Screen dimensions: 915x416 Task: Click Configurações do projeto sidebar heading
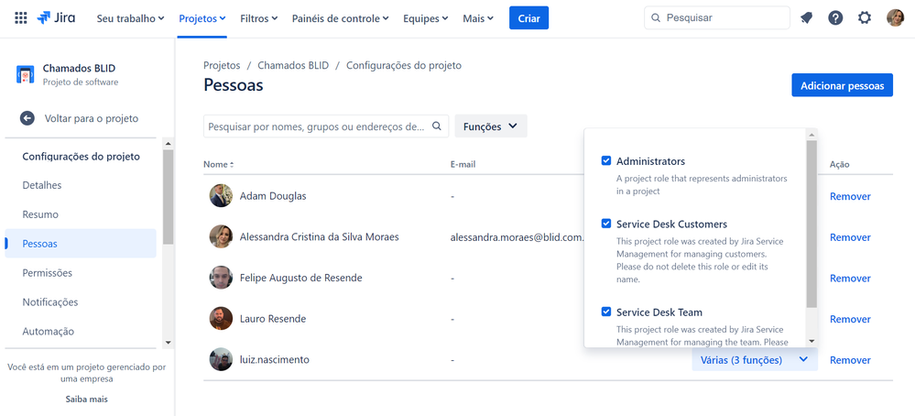(82, 157)
